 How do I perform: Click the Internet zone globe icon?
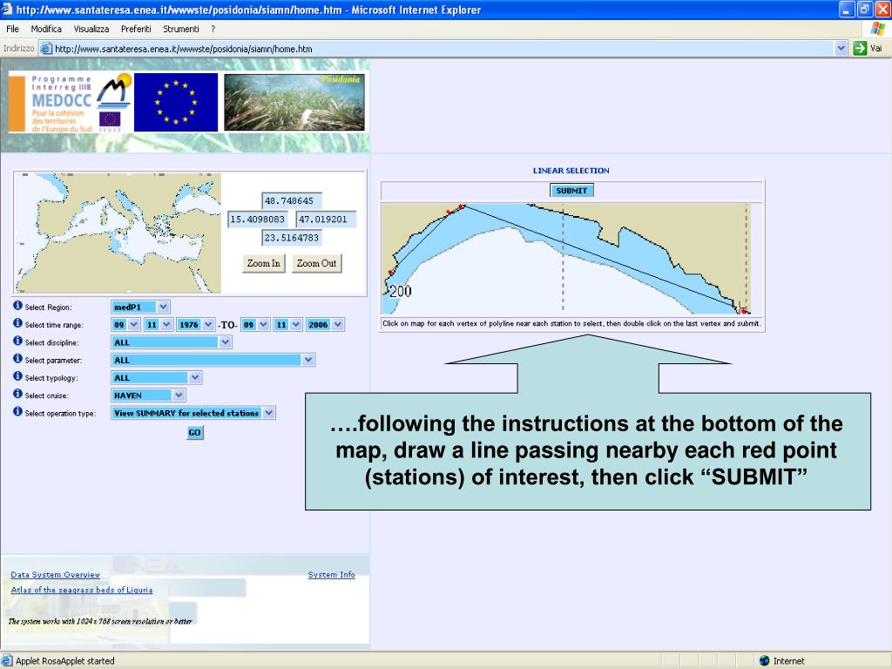tap(765, 660)
